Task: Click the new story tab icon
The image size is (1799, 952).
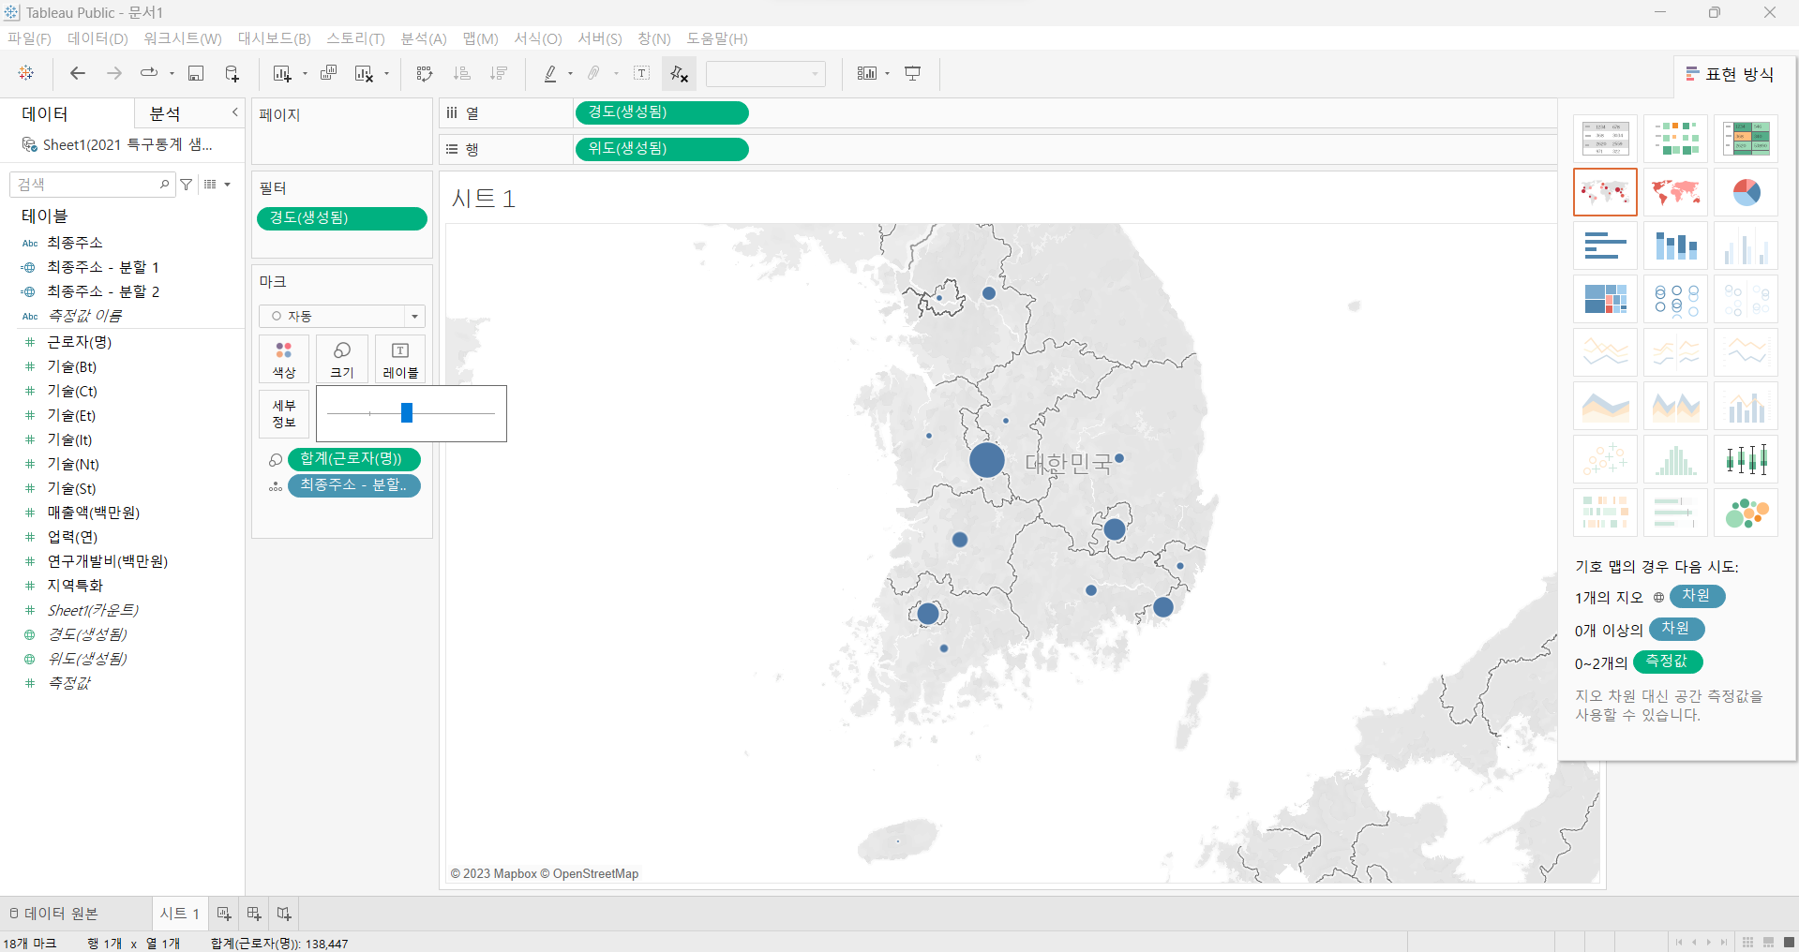Action: [284, 913]
